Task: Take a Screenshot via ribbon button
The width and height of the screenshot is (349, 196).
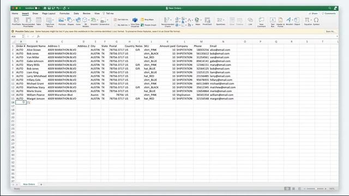Action: 104,22
